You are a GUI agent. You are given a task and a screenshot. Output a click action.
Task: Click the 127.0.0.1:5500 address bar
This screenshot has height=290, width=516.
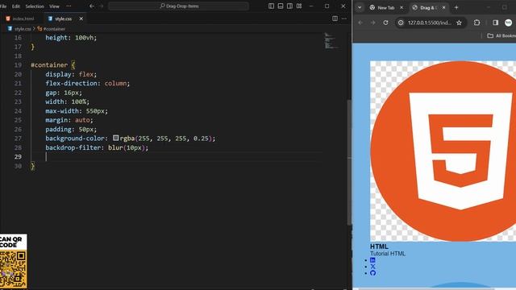pos(430,23)
